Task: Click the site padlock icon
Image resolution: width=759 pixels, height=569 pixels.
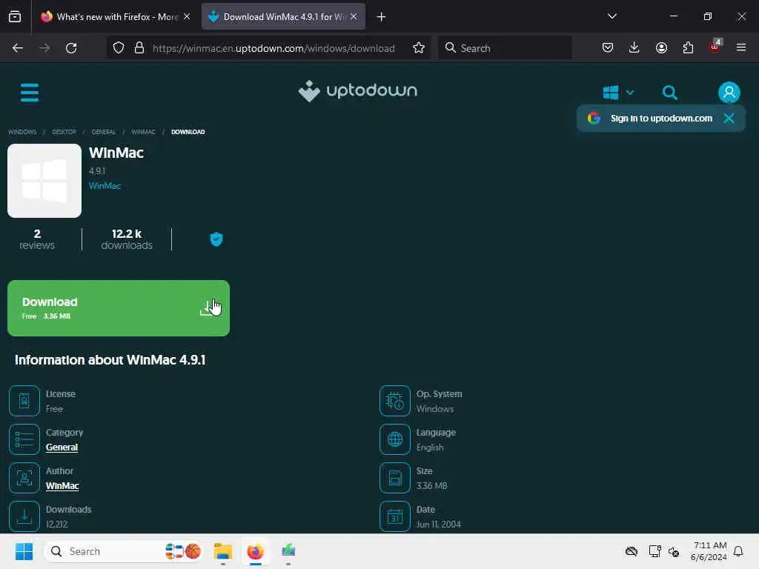Action: click(x=139, y=48)
